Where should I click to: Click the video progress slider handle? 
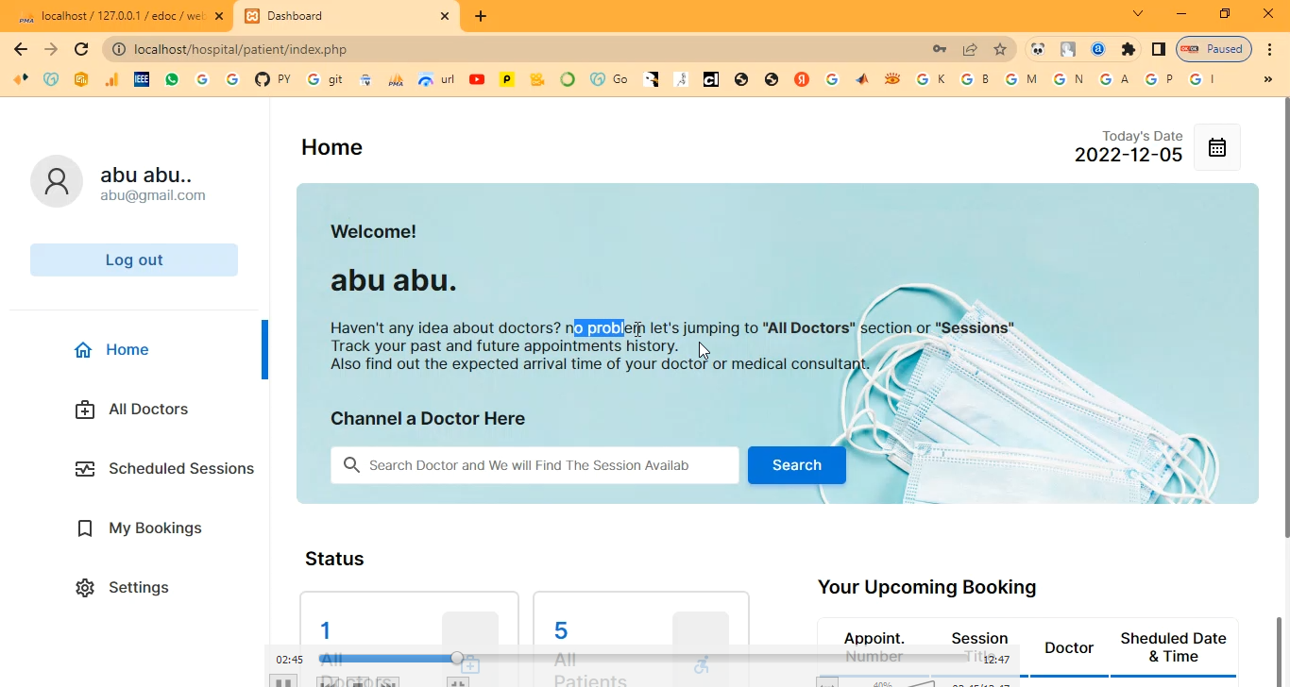[x=457, y=658]
